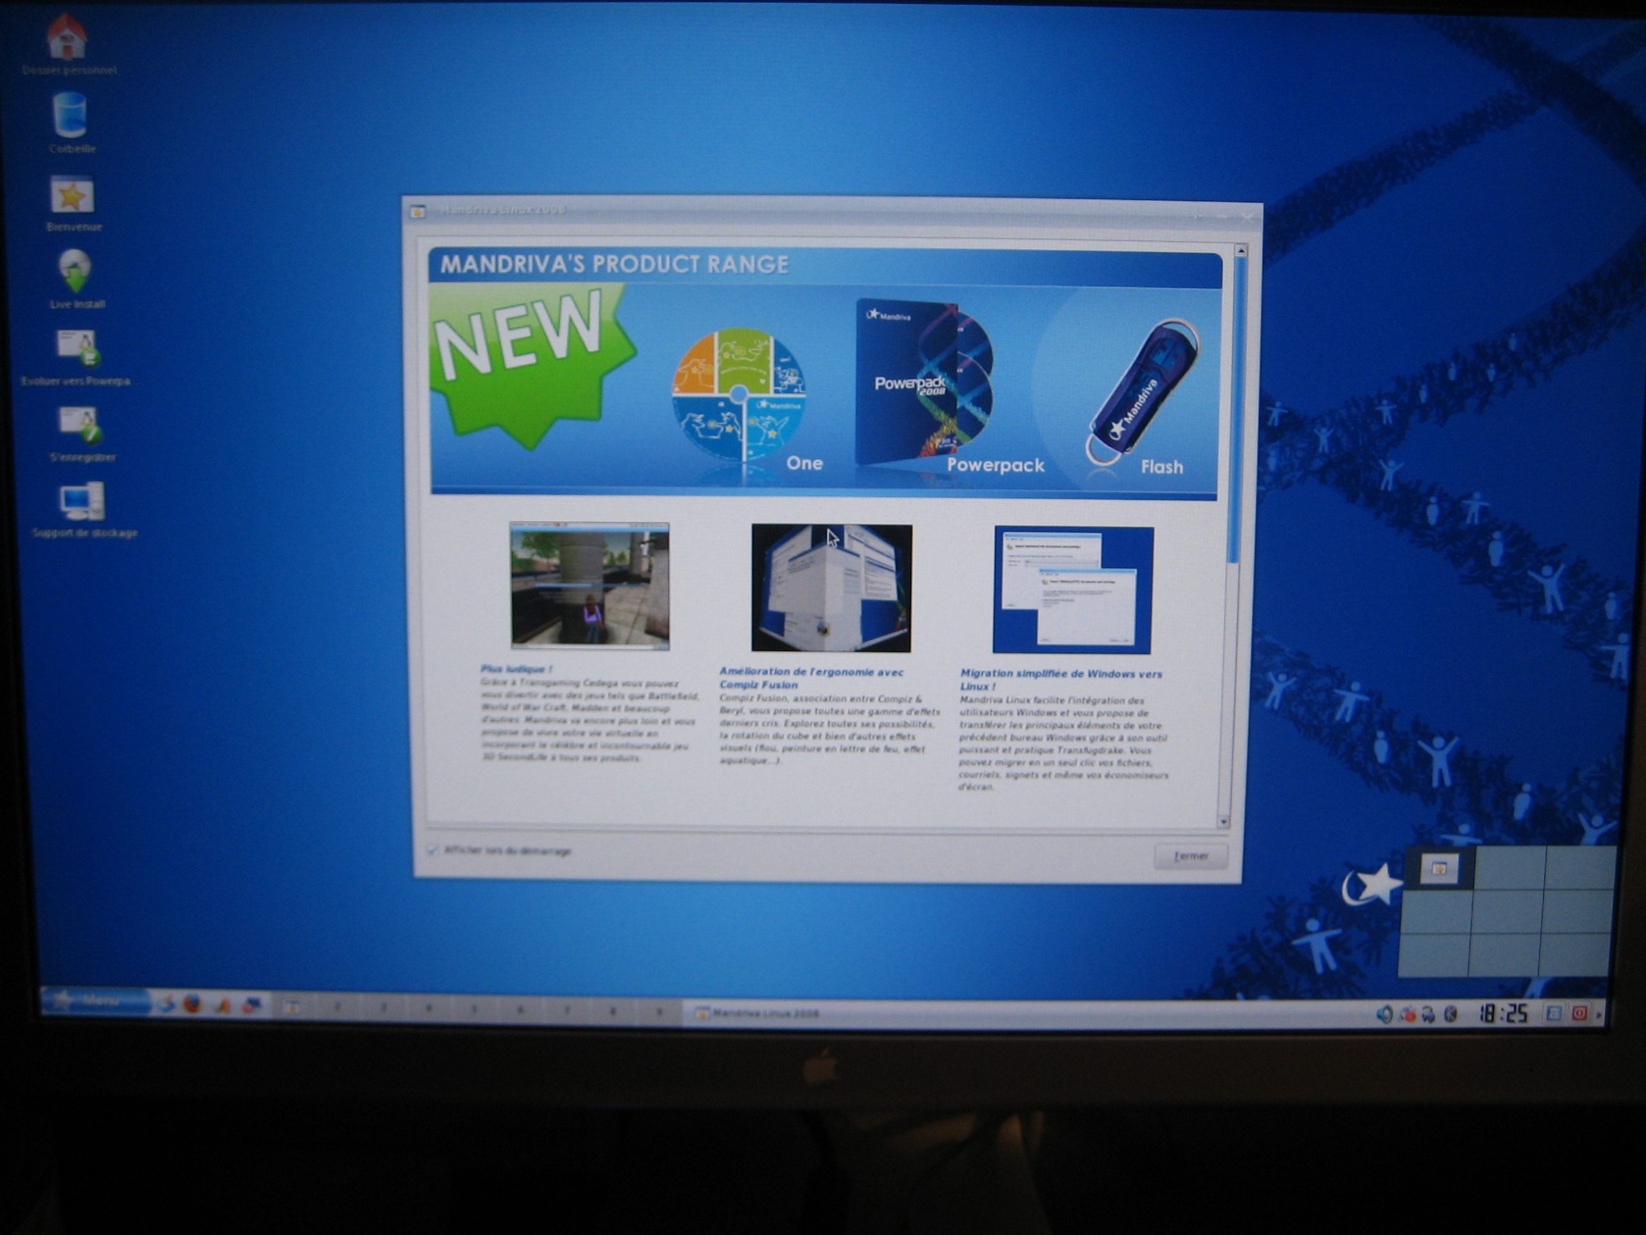The height and width of the screenshot is (1235, 1646).
Task: Click the Fermer button
Action: click(1191, 856)
